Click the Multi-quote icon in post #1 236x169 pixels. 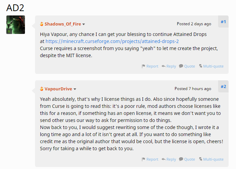(x=200, y=66)
